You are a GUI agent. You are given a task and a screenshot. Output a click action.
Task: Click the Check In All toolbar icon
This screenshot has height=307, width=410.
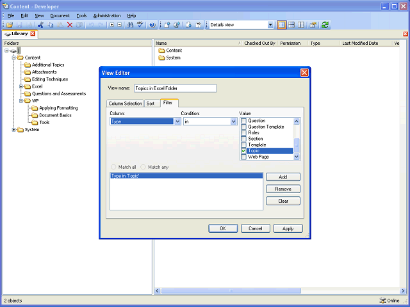[x=177, y=25]
